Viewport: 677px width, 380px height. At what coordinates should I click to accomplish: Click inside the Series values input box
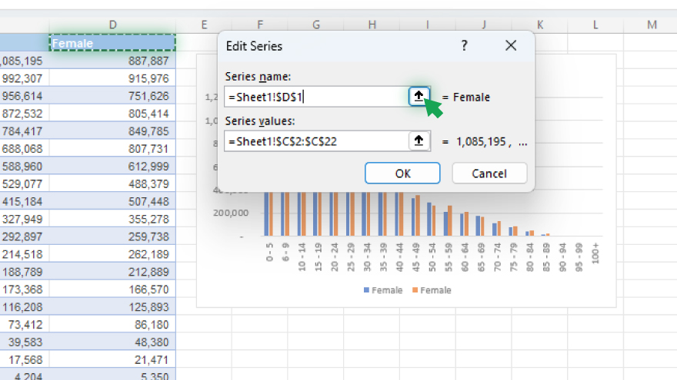[x=315, y=141]
